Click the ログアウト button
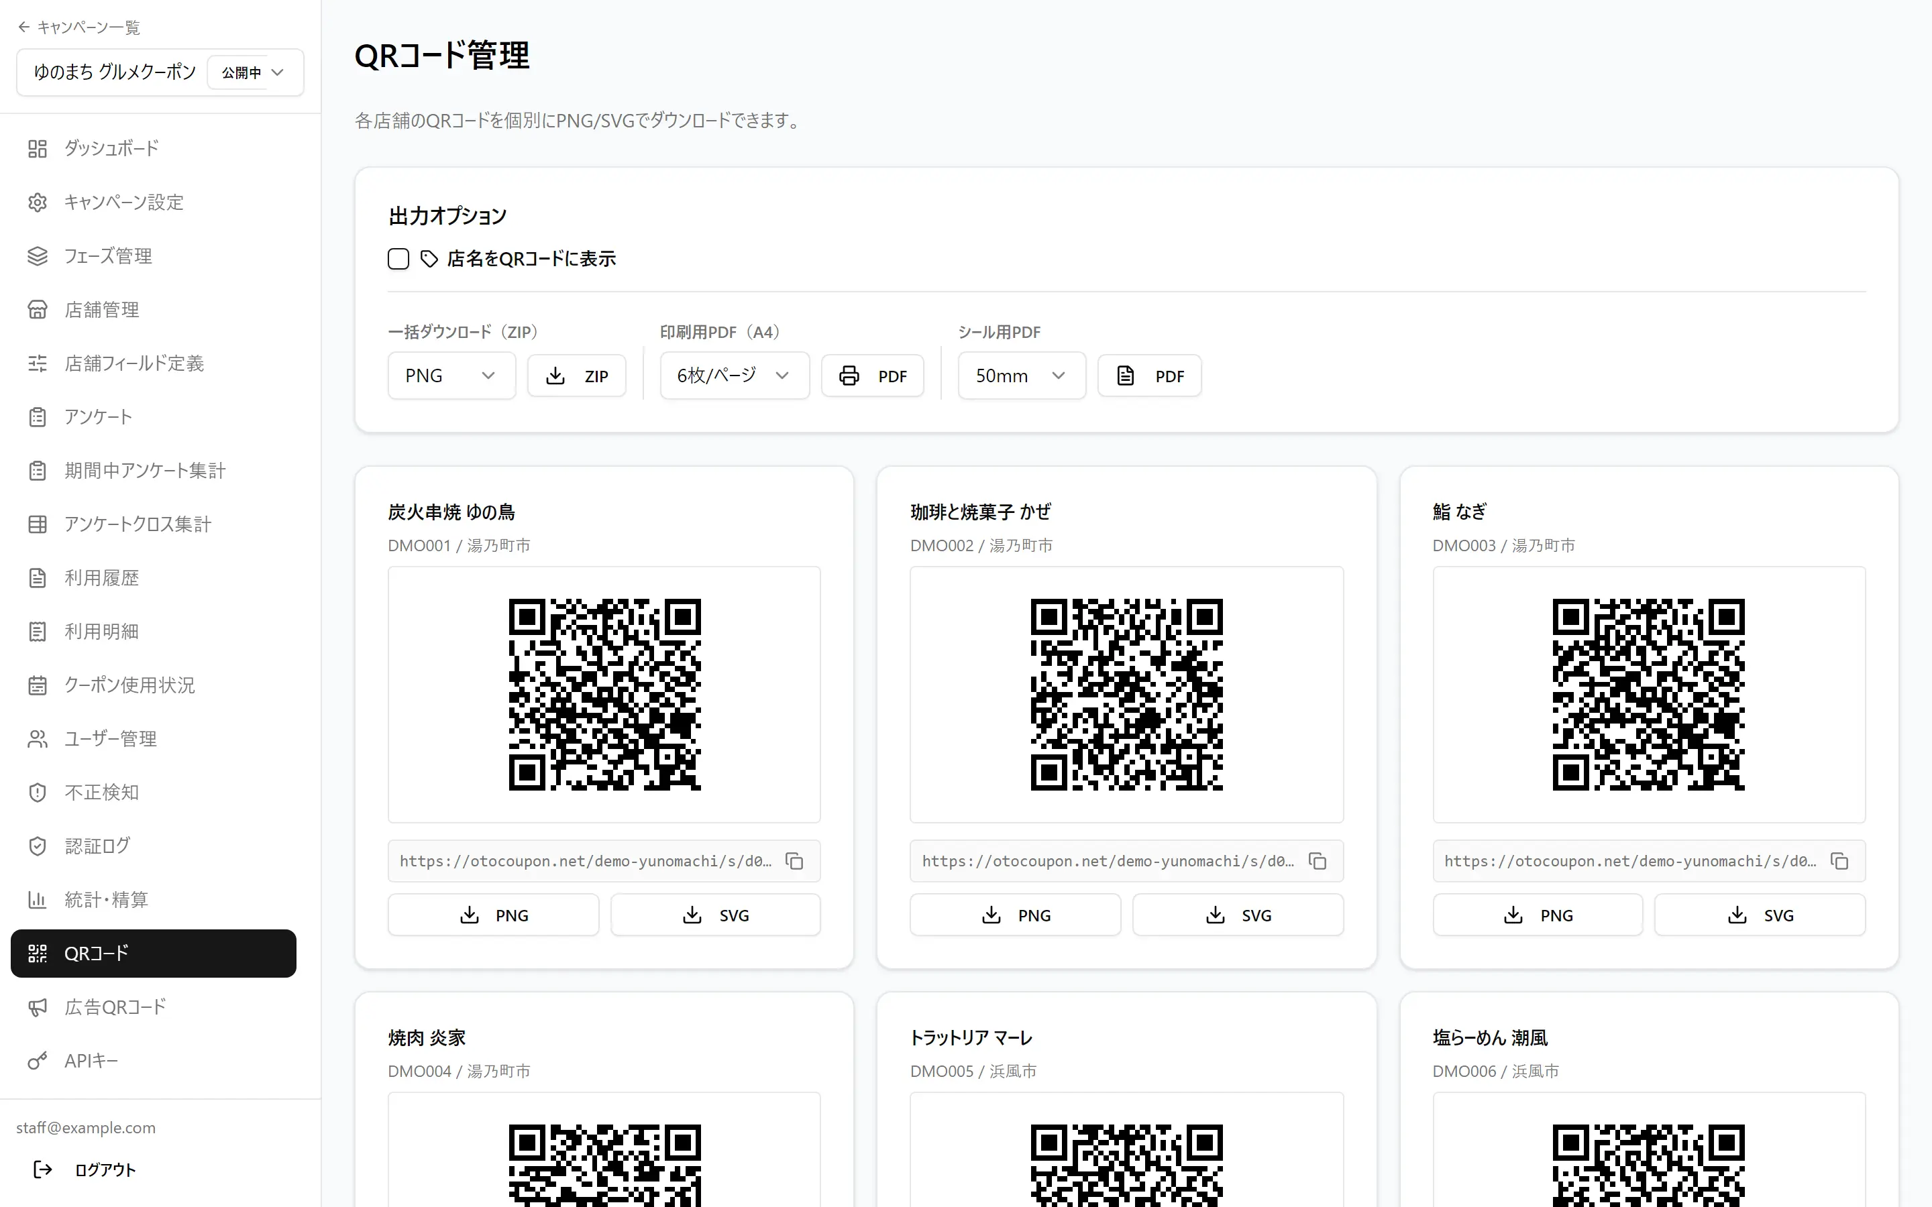 click(85, 1169)
